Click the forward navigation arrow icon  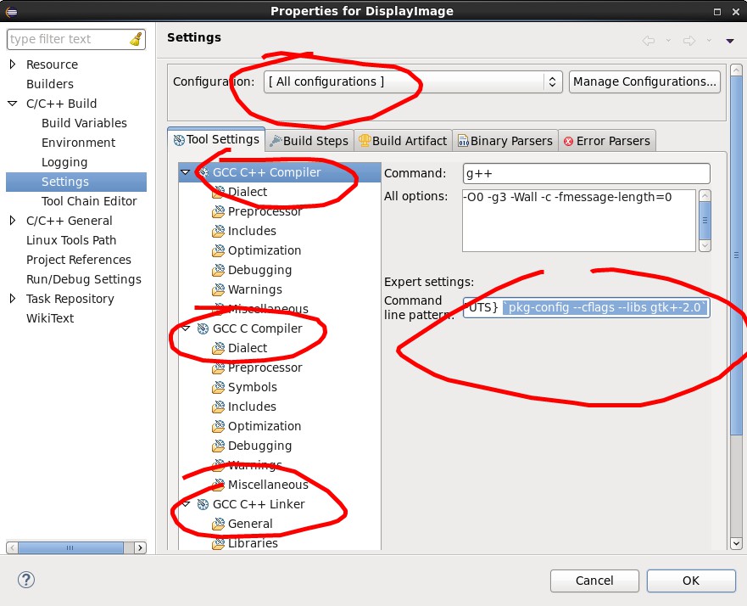tap(688, 40)
